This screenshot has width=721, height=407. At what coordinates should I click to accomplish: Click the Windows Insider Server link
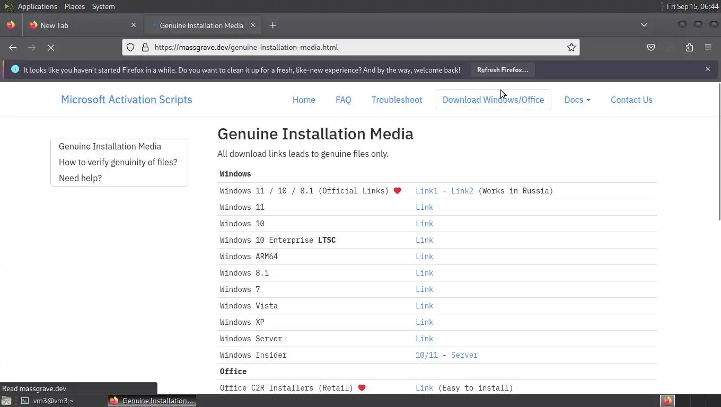click(464, 355)
